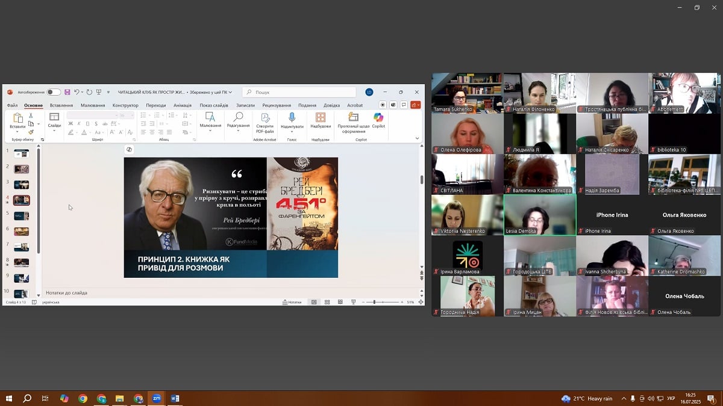Center align the text

[151, 132]
